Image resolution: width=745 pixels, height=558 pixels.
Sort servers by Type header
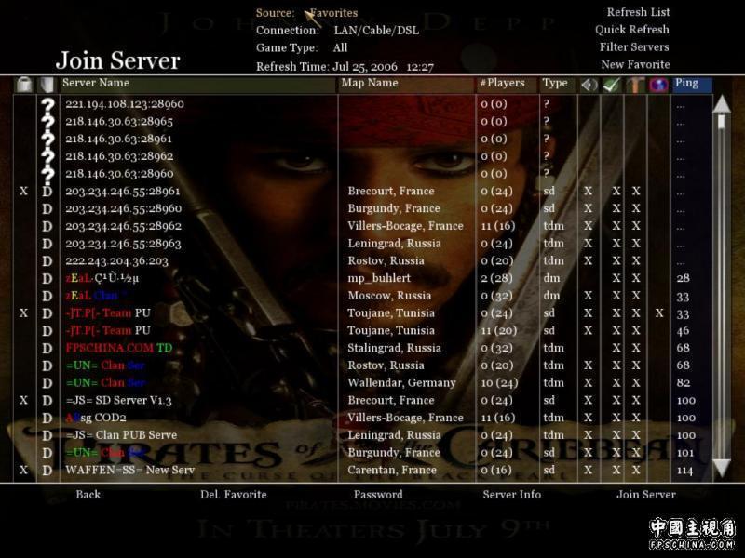coord(558,85)
